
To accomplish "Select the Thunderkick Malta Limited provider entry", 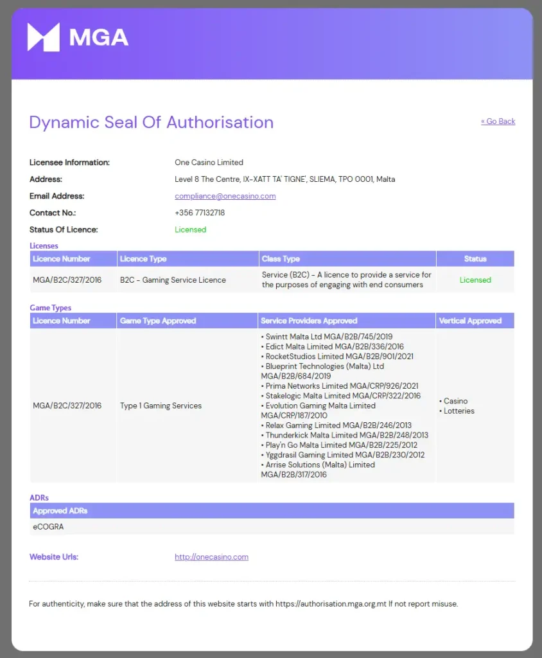I will [x=345, y=435].
